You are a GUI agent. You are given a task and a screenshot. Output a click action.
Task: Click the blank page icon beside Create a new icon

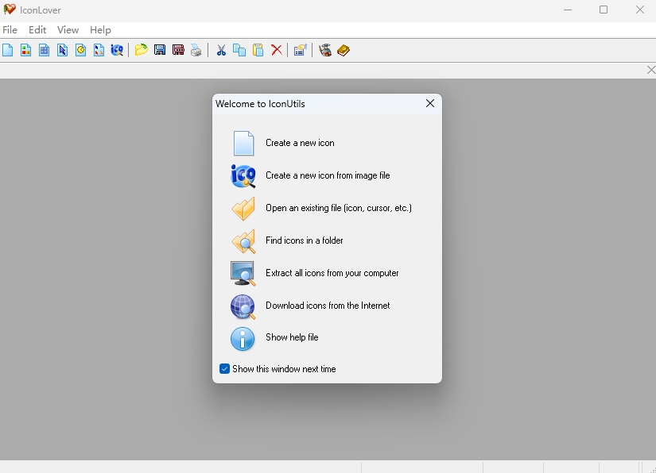pos(243,143)
